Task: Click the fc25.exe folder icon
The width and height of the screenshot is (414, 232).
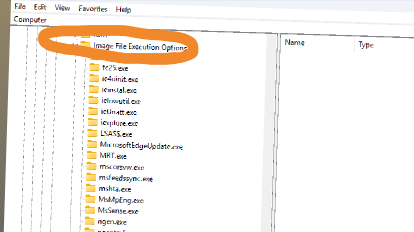Action: pyautogui.click(x=94, y=67)
